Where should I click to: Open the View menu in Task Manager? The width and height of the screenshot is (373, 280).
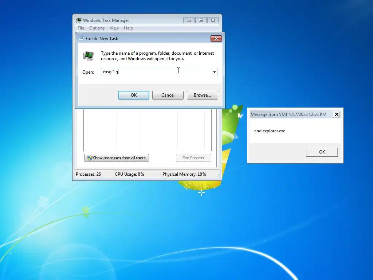[114, 28]
